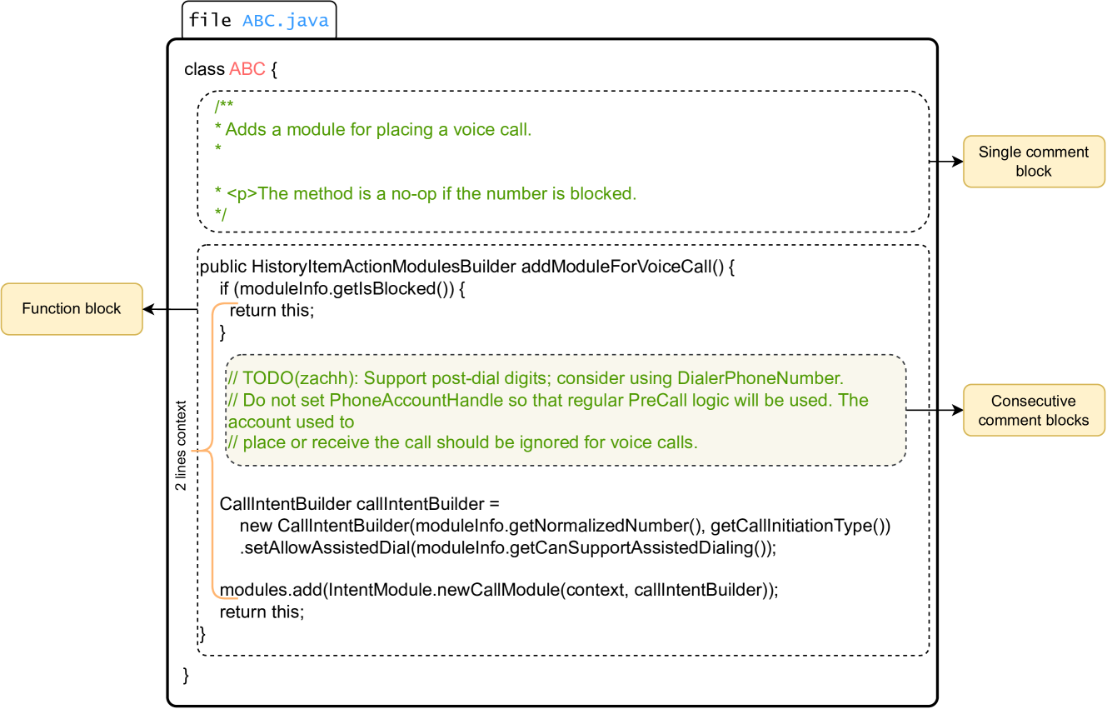
Task: Click the 'new CallIntentBuilder(' constructor line
Action: (x=565, y=526)
